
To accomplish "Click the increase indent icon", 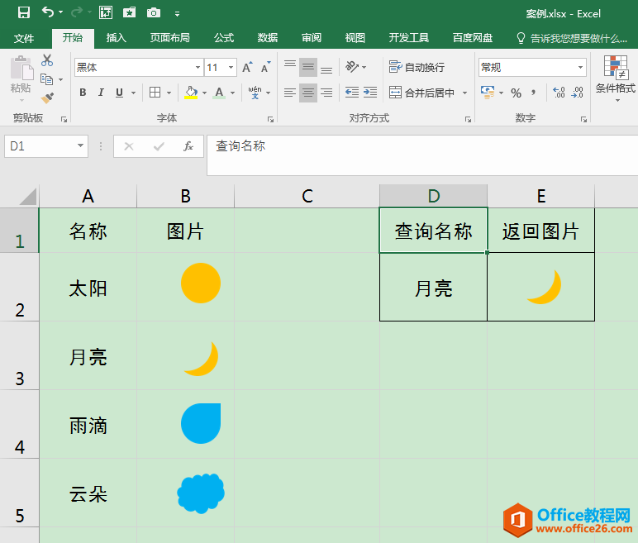I will coord(369,93).
